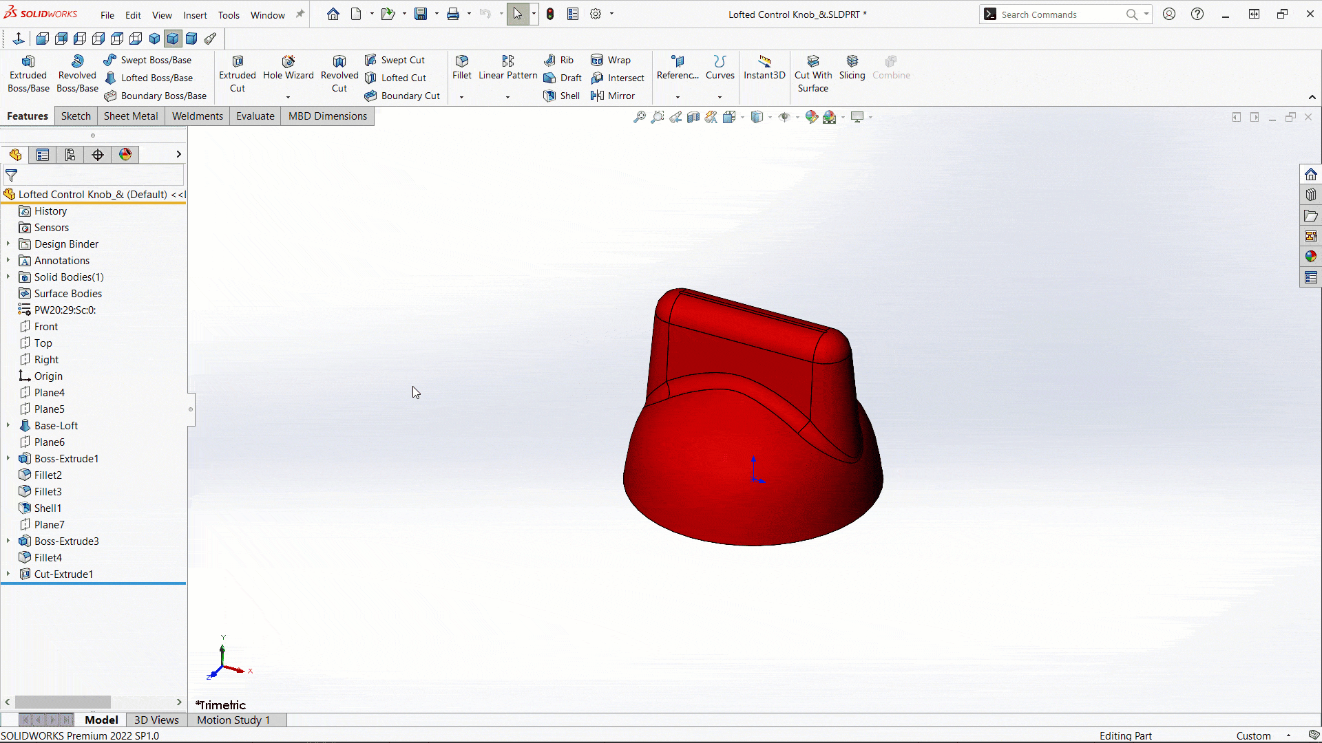Screen dimensions: 1322x743
Task: Click the Cut With Surface tool
Action: [813, 74]
